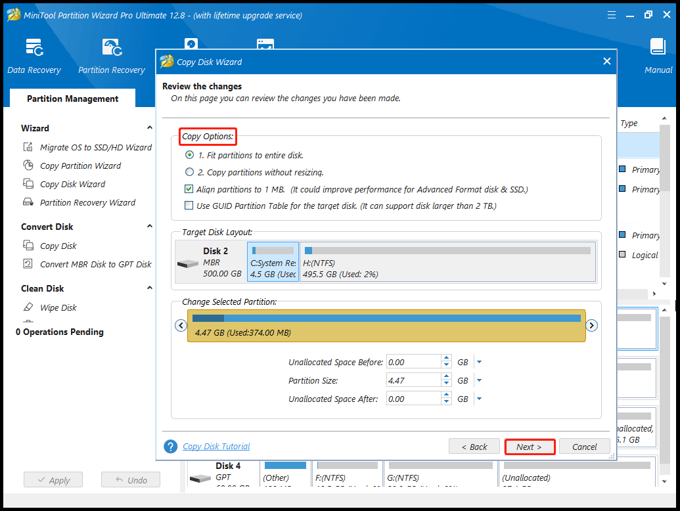Open the hamburger menu in title bar
The width and height of the screenshot is (680, 511).
click(612, 15)
